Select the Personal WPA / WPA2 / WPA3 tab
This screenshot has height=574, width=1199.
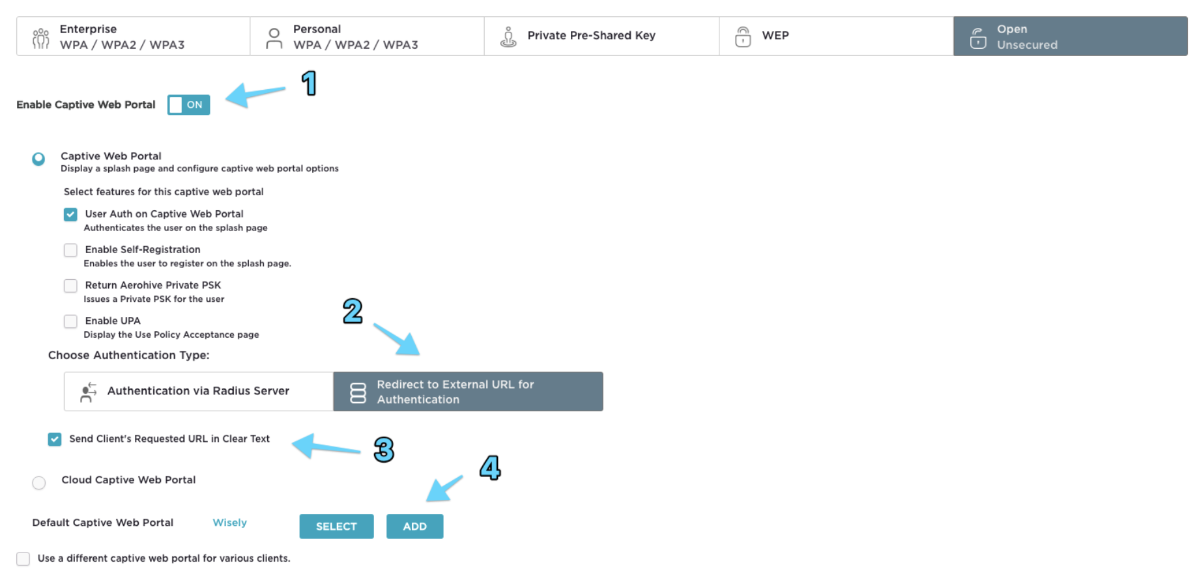tap(368, 36)
